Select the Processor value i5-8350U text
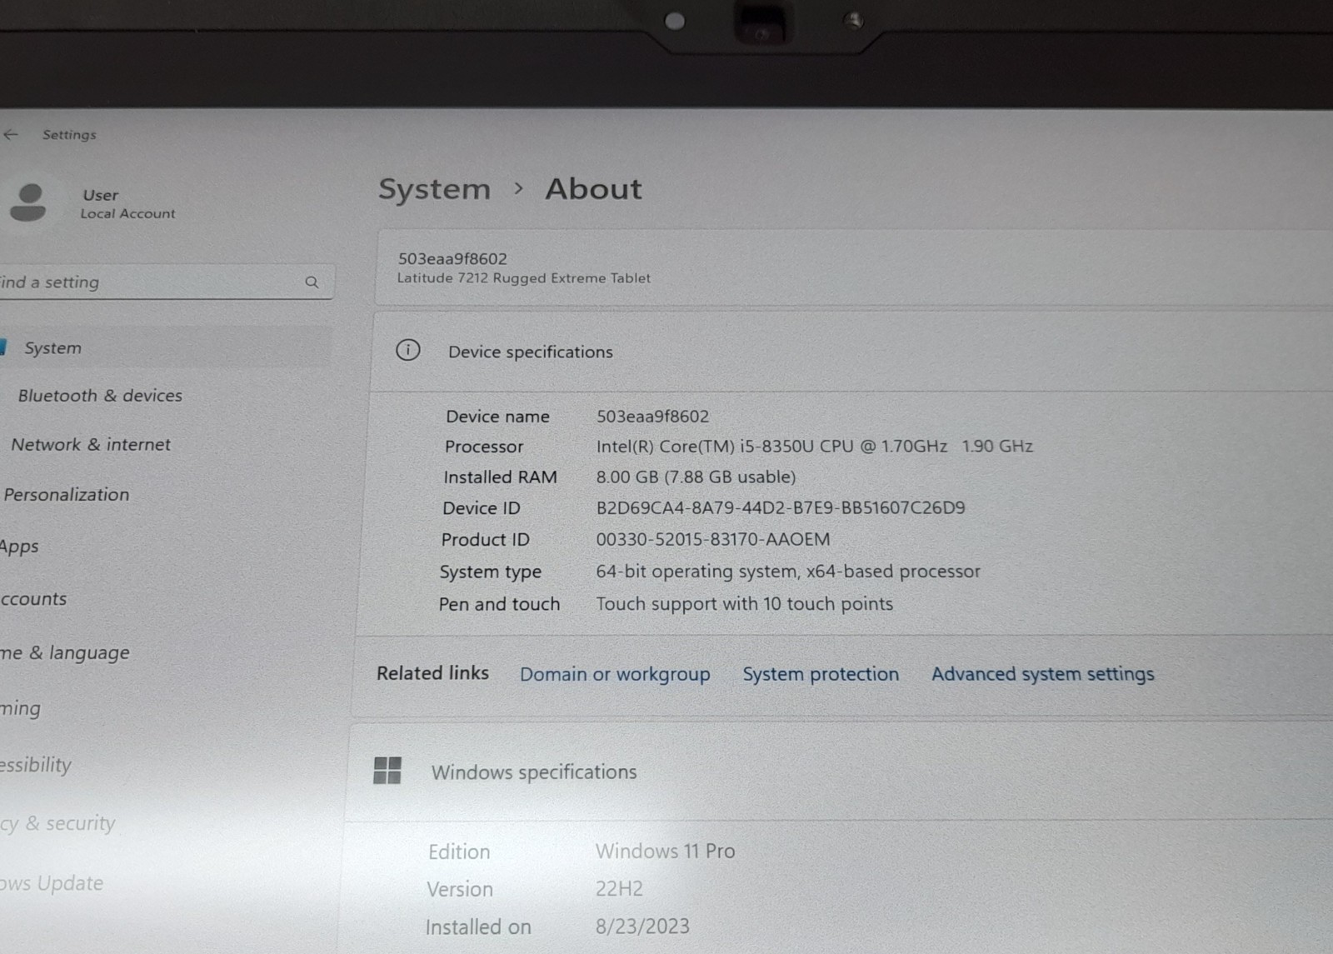1333x954 pixels. [x=814, y=447]
